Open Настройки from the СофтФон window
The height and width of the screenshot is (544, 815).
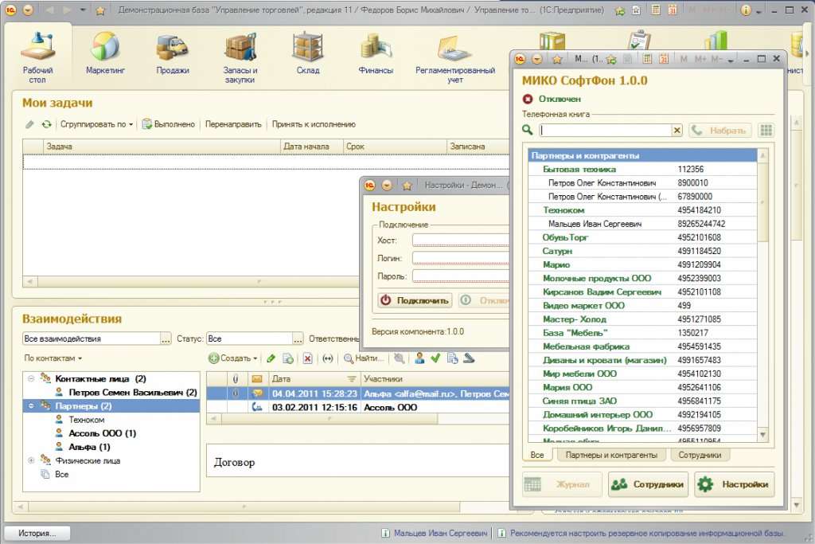[735, 484]
